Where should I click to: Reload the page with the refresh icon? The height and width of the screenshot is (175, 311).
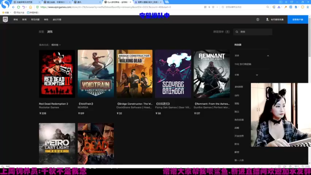[x=18, y=7]
